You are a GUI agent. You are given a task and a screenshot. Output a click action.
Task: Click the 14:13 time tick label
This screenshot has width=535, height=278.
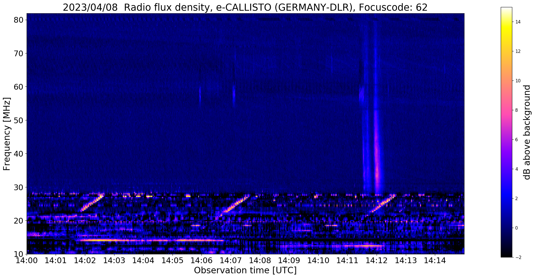[x=406, y=260]
